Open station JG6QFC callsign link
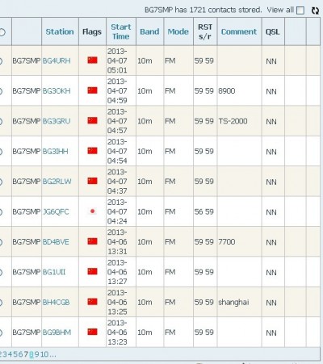 tap(56, 211)
